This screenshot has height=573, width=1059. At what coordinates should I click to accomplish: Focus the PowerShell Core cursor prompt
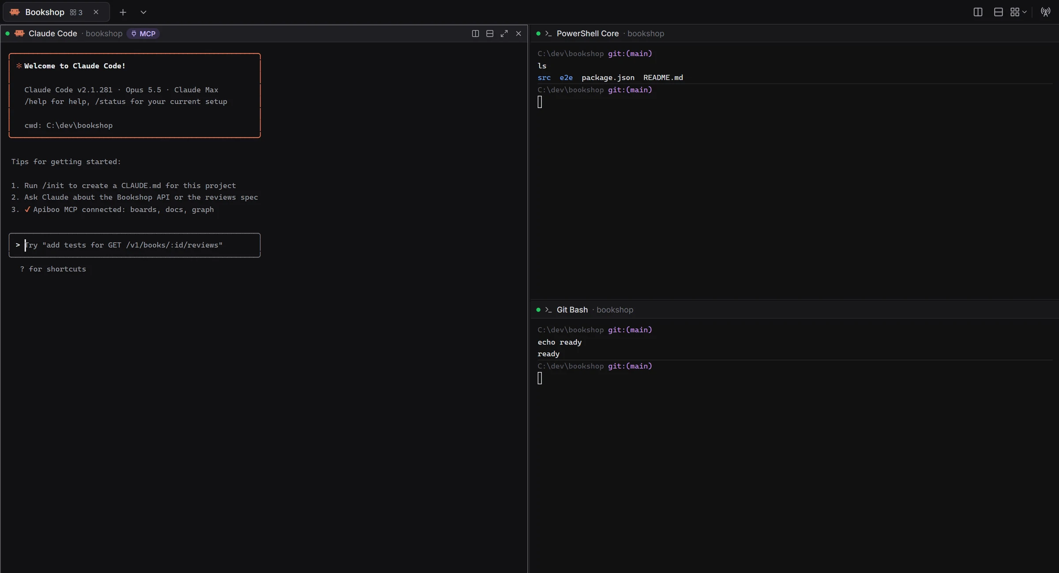pyautogui.click(x=540, y=102)
